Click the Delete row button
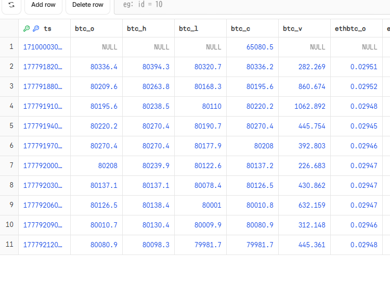 88,5
